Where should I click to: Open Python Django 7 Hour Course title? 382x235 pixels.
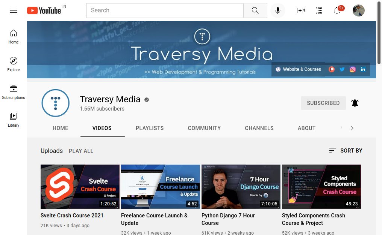point(228,219)
